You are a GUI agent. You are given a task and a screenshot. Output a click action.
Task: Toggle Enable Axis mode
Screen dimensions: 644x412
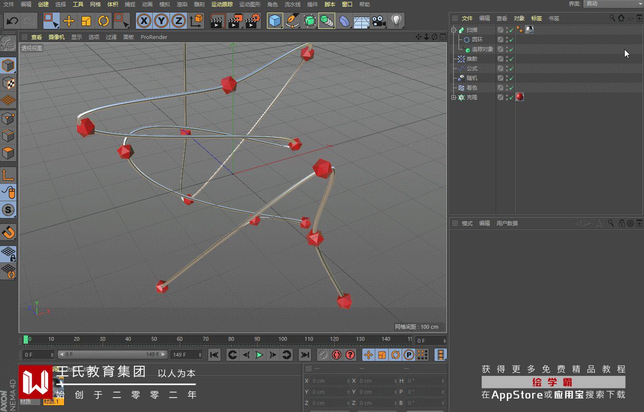[8, 175]
